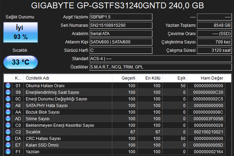Click the Geçerli column header
Screen dimensions: 234x156
pos(124,78)
